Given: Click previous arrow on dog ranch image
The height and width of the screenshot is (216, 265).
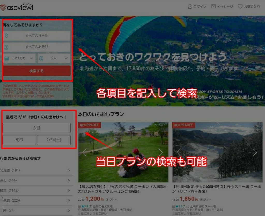Looking at the screenshot, I should click(x=85, y=152).
